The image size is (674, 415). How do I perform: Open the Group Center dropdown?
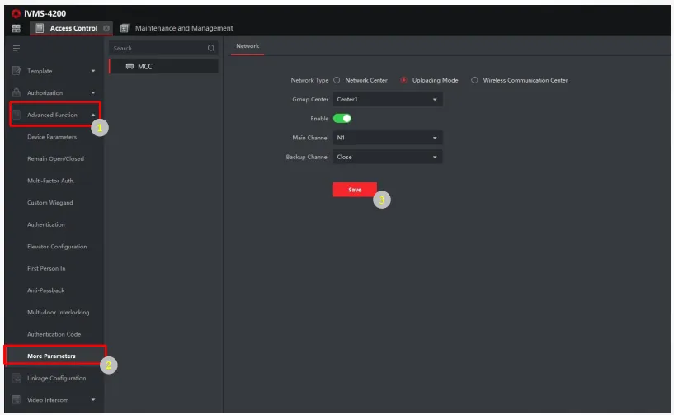point(388,100)
